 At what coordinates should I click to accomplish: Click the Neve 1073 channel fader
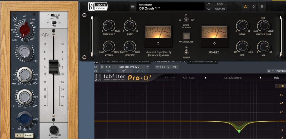tap(53, 67)
